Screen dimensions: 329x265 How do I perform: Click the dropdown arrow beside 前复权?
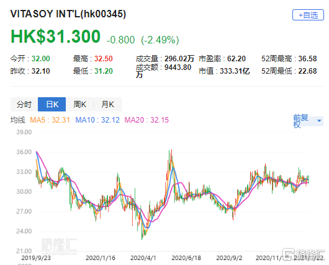point(319,121)
